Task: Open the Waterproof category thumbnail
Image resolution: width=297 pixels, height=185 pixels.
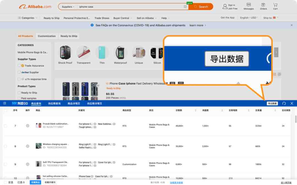Action: click(120, 55)
